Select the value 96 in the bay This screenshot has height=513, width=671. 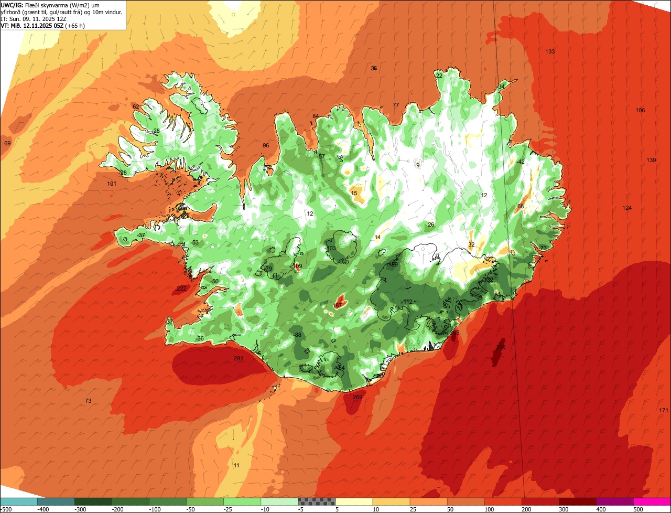pos(266,145)
